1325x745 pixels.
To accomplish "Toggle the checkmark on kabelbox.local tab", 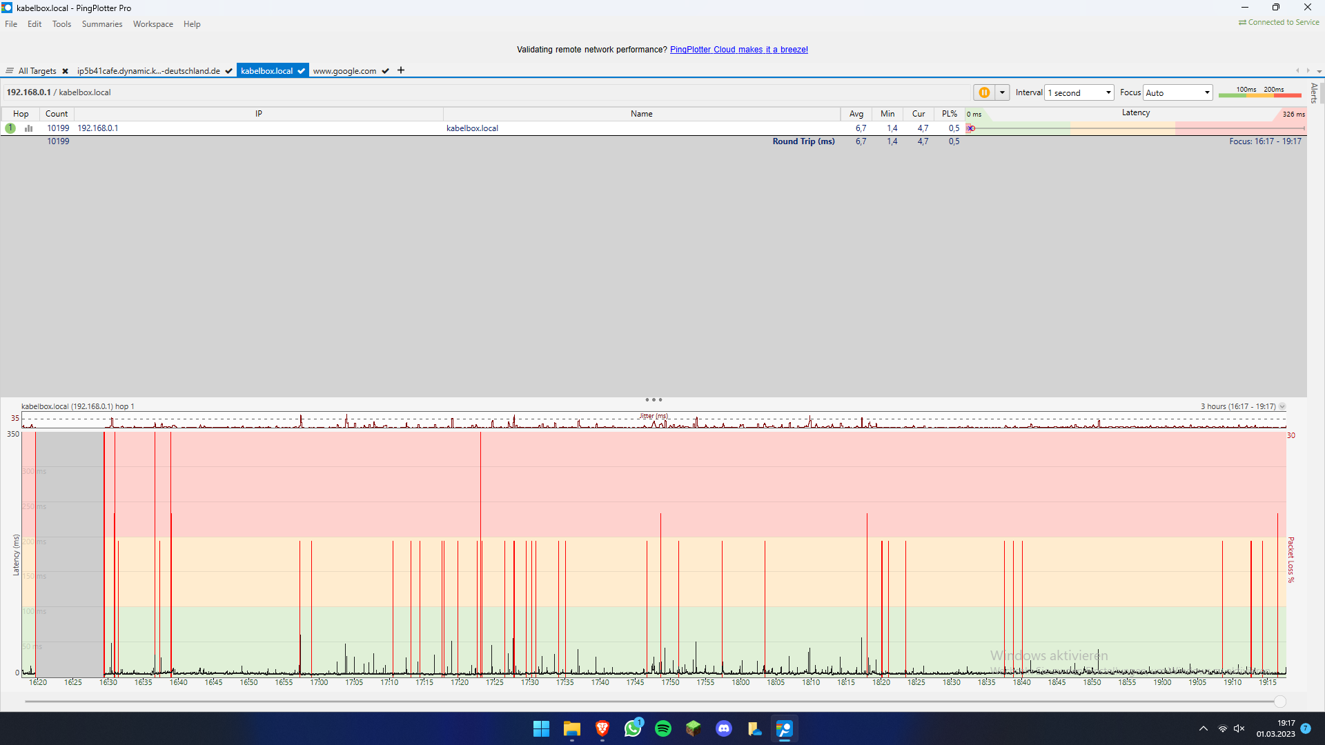I will pyautogui.click(x=301, y=70).
